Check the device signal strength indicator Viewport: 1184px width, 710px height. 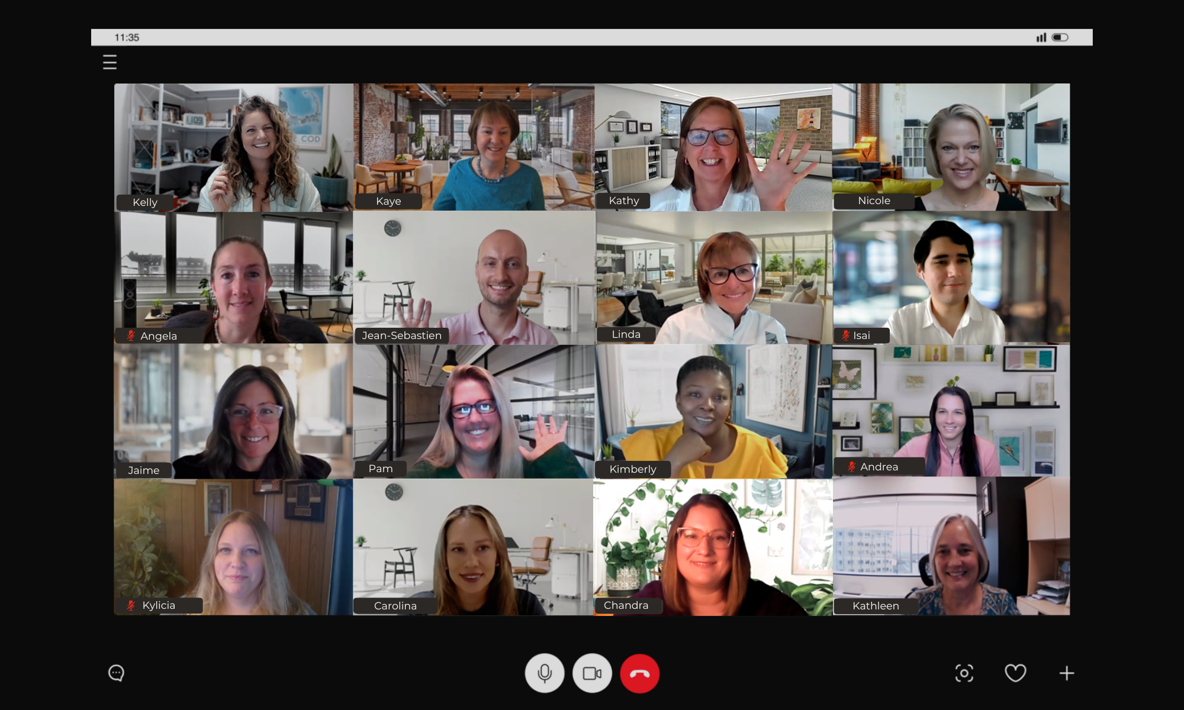pyautogui.click(x=1042, y=37)
